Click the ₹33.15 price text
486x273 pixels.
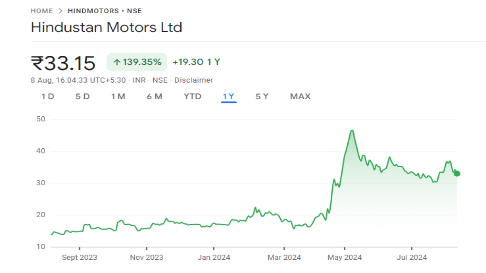click(x=63, y=63)
